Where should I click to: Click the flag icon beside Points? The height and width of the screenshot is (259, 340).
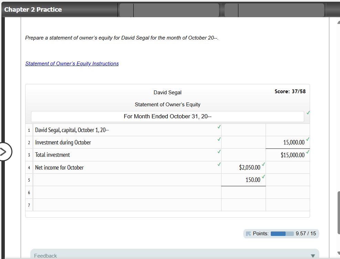coord(249,234)
